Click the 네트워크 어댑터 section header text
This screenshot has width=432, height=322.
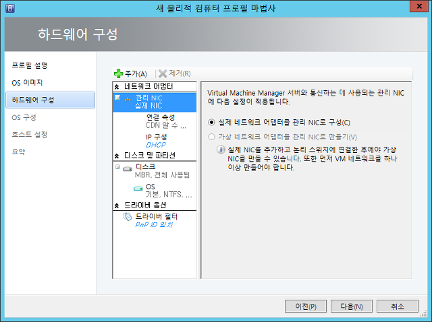(x=148, y=86)
